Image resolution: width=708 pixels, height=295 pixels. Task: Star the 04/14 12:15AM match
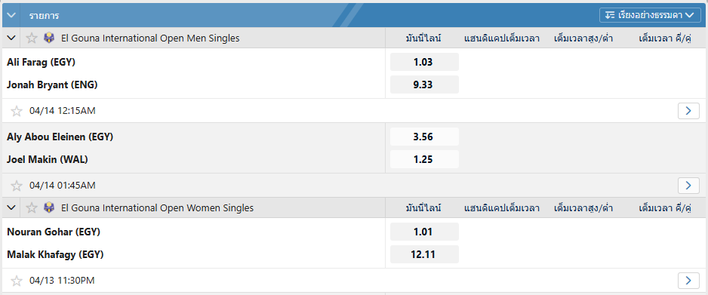pos(17,111)
